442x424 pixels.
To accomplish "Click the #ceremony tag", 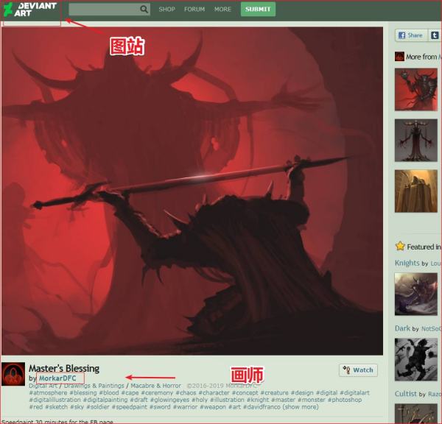I will click(157, 393).
